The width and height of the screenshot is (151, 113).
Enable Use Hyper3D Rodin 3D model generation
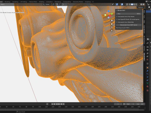117,19
